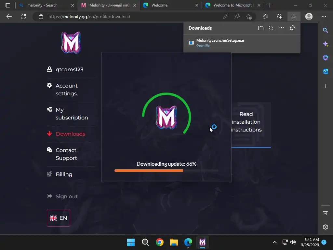
Task: Show hidden tray icons chevron
Action: click(274, 242)
